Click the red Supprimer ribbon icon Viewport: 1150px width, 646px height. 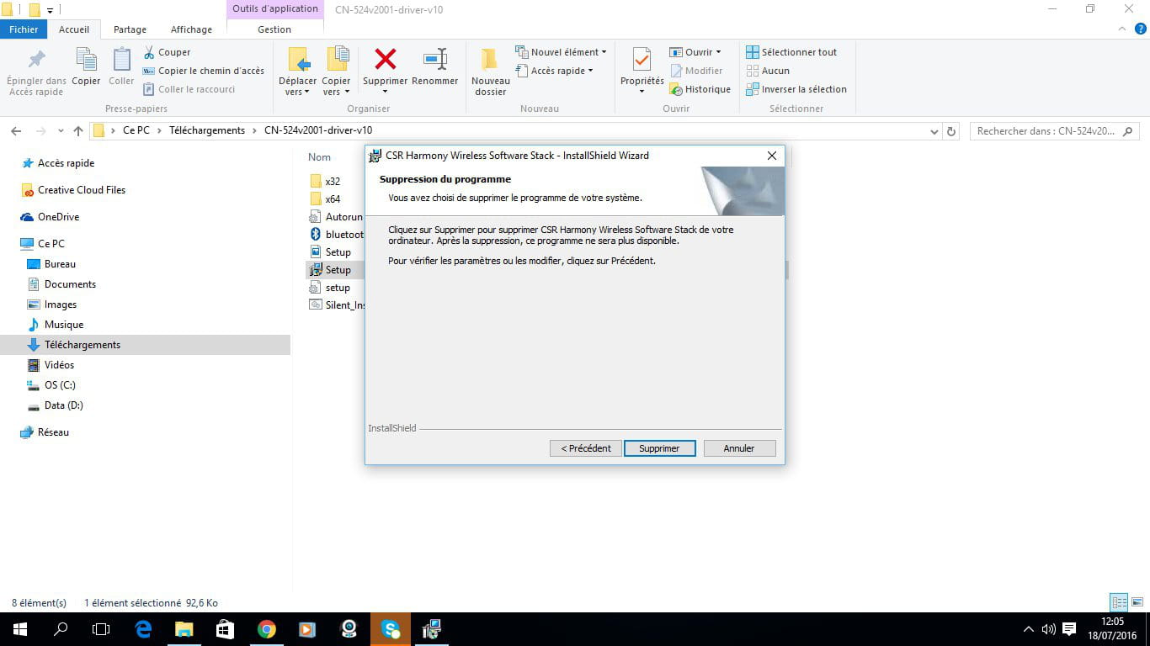[386, 59]
